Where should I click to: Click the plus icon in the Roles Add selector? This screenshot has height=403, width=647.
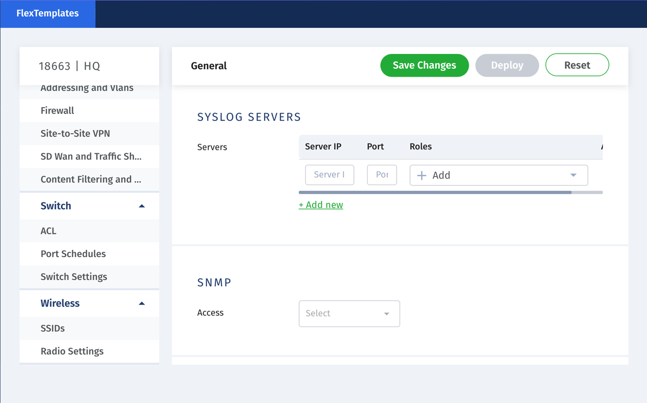[x=421, y=175]
